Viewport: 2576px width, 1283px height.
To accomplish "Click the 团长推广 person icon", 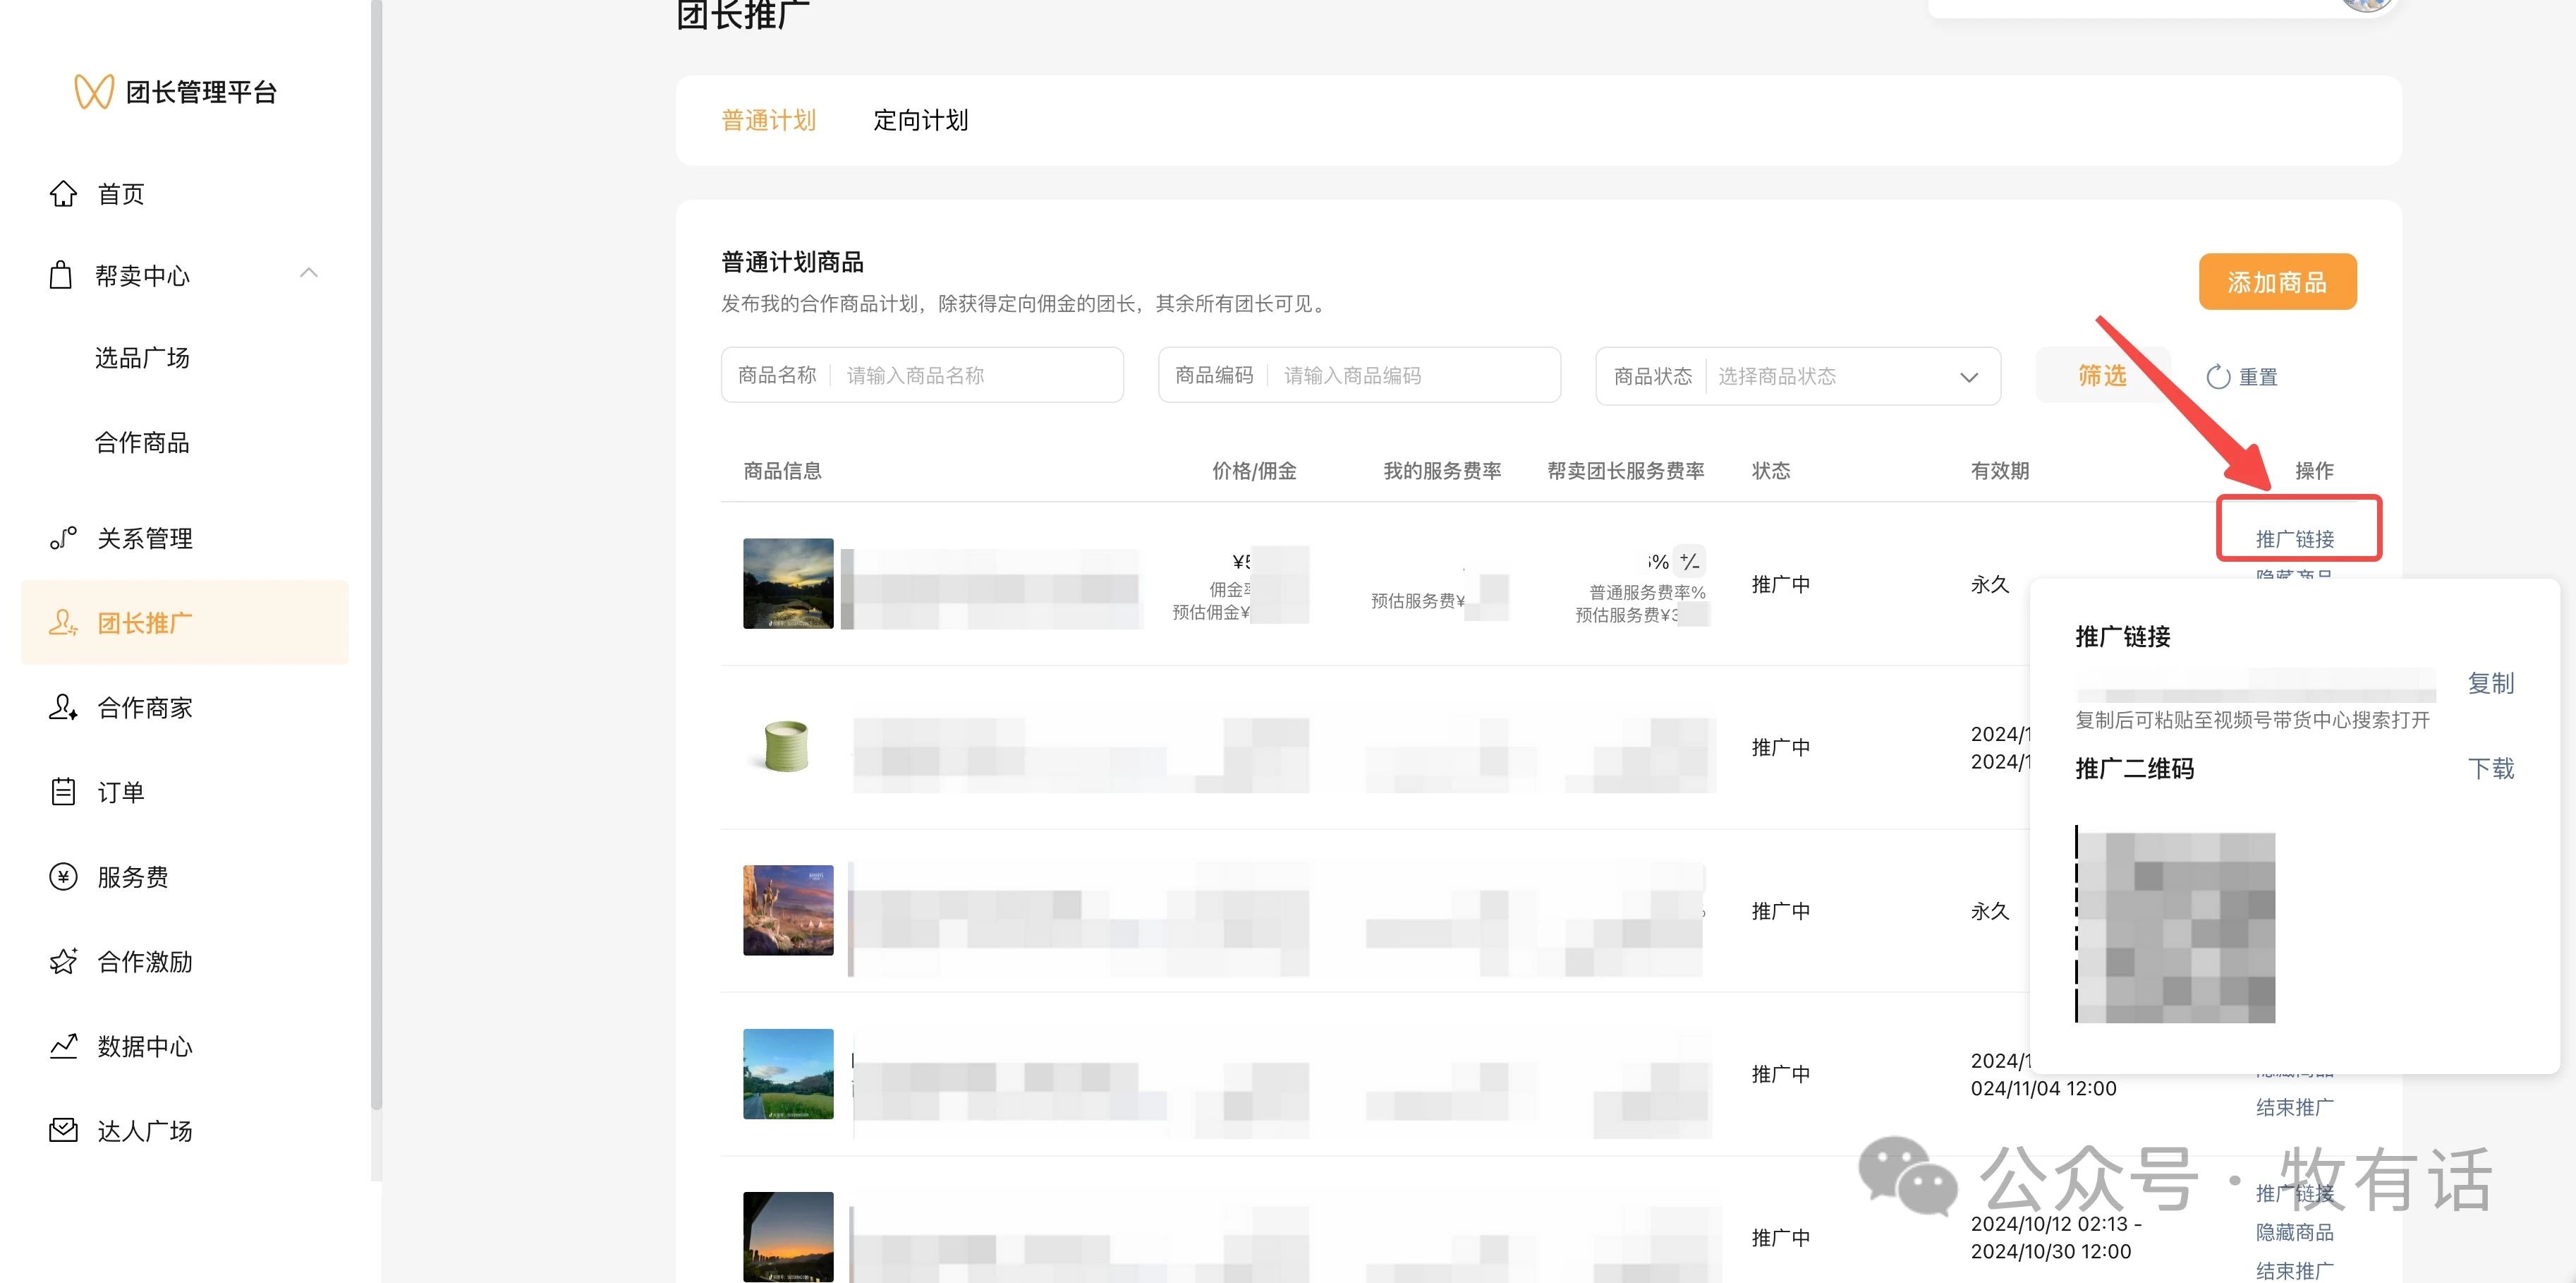I will pos(63,622).
